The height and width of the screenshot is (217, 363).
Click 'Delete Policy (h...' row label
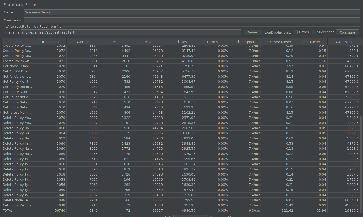click(17, 144)
